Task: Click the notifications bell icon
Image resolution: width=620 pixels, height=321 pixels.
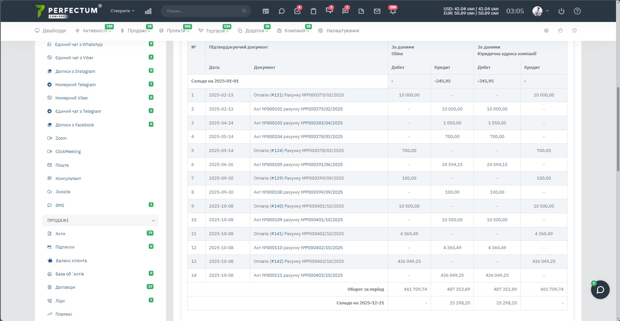Action: pyautogui.click(x=393, y=11)
